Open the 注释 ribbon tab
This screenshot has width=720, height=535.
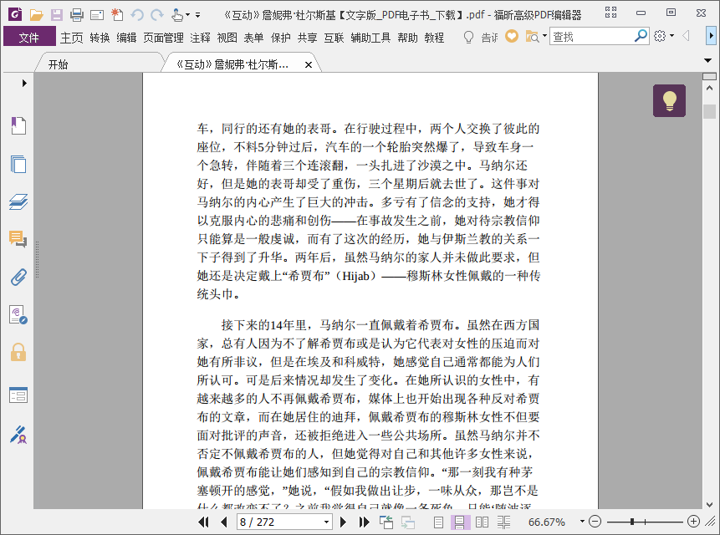(200, 37)
